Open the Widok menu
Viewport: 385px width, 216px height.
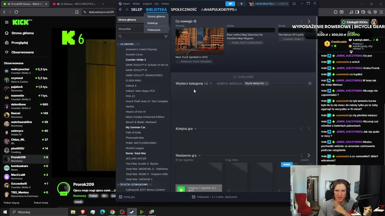pyautogui.click(x=136, y=4)
